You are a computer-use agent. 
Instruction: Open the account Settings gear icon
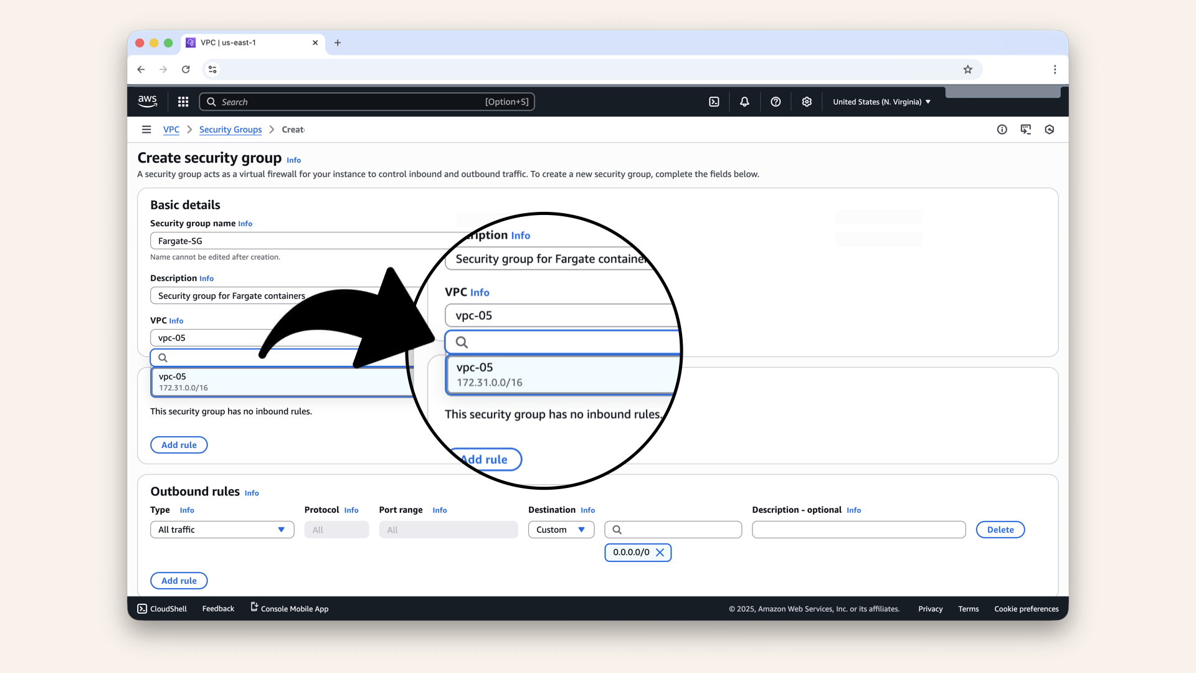pos(807,102)
